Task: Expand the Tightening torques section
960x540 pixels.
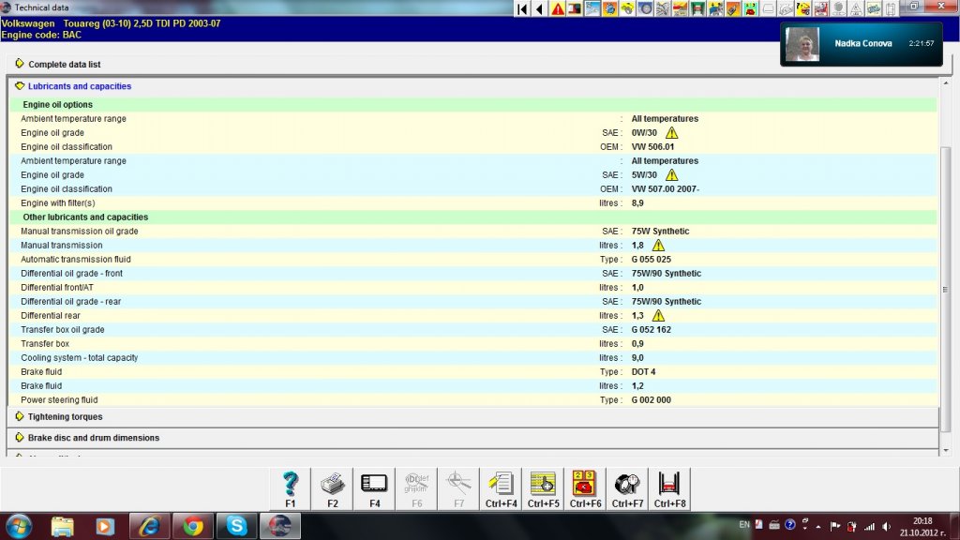Action: (x=65, y=417)
